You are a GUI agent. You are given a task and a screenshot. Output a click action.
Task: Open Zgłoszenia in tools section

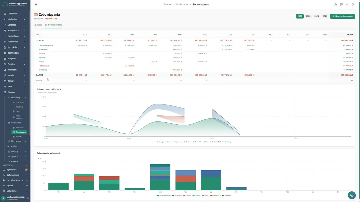pos(15,170)
